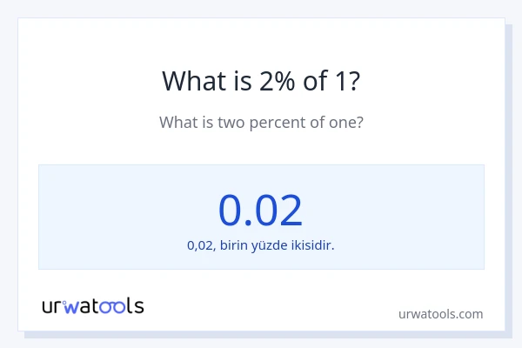Open the urwatools.com link
This screenshot has height=348, width=522.
tap(439, 313)
